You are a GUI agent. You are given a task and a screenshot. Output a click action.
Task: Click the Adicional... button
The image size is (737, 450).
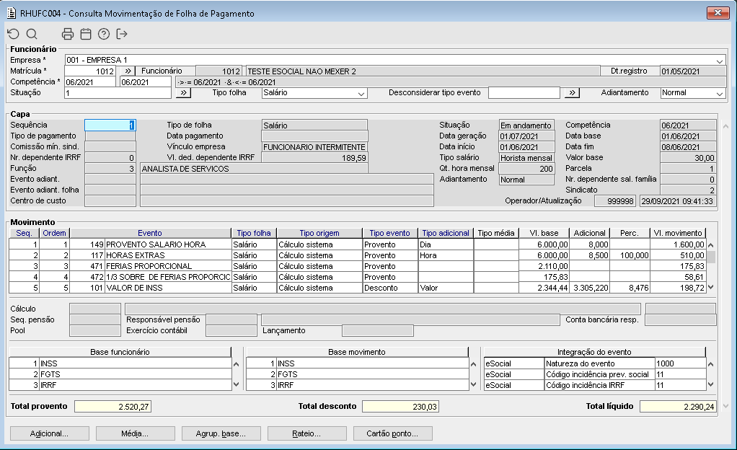point(49,433)
